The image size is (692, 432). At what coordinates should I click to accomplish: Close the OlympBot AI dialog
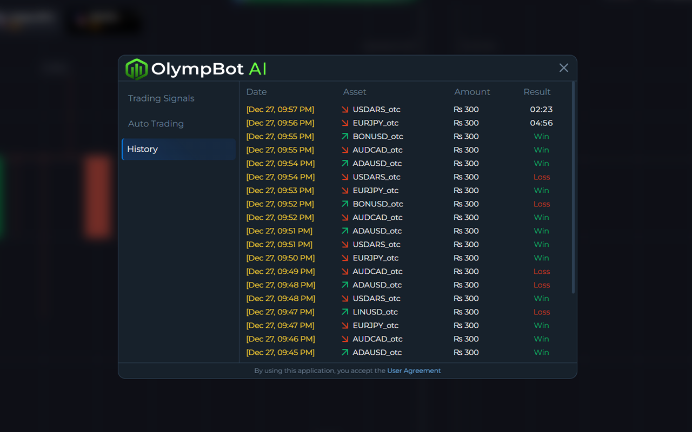564,68
